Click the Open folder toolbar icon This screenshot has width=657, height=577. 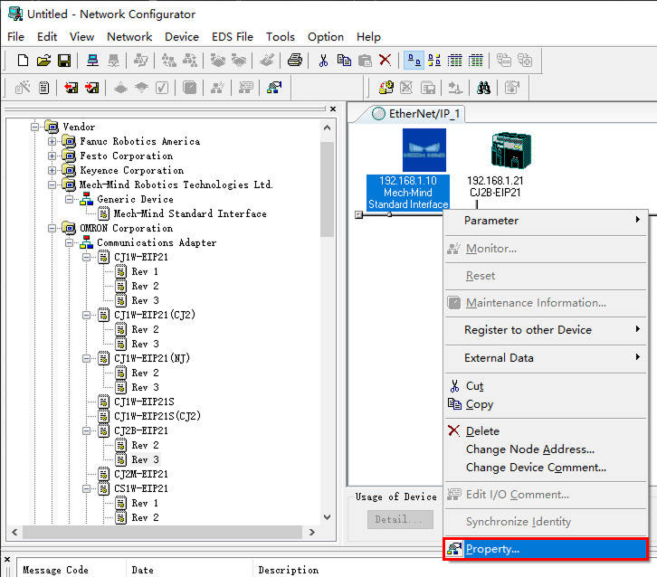(x=43, y=61)
